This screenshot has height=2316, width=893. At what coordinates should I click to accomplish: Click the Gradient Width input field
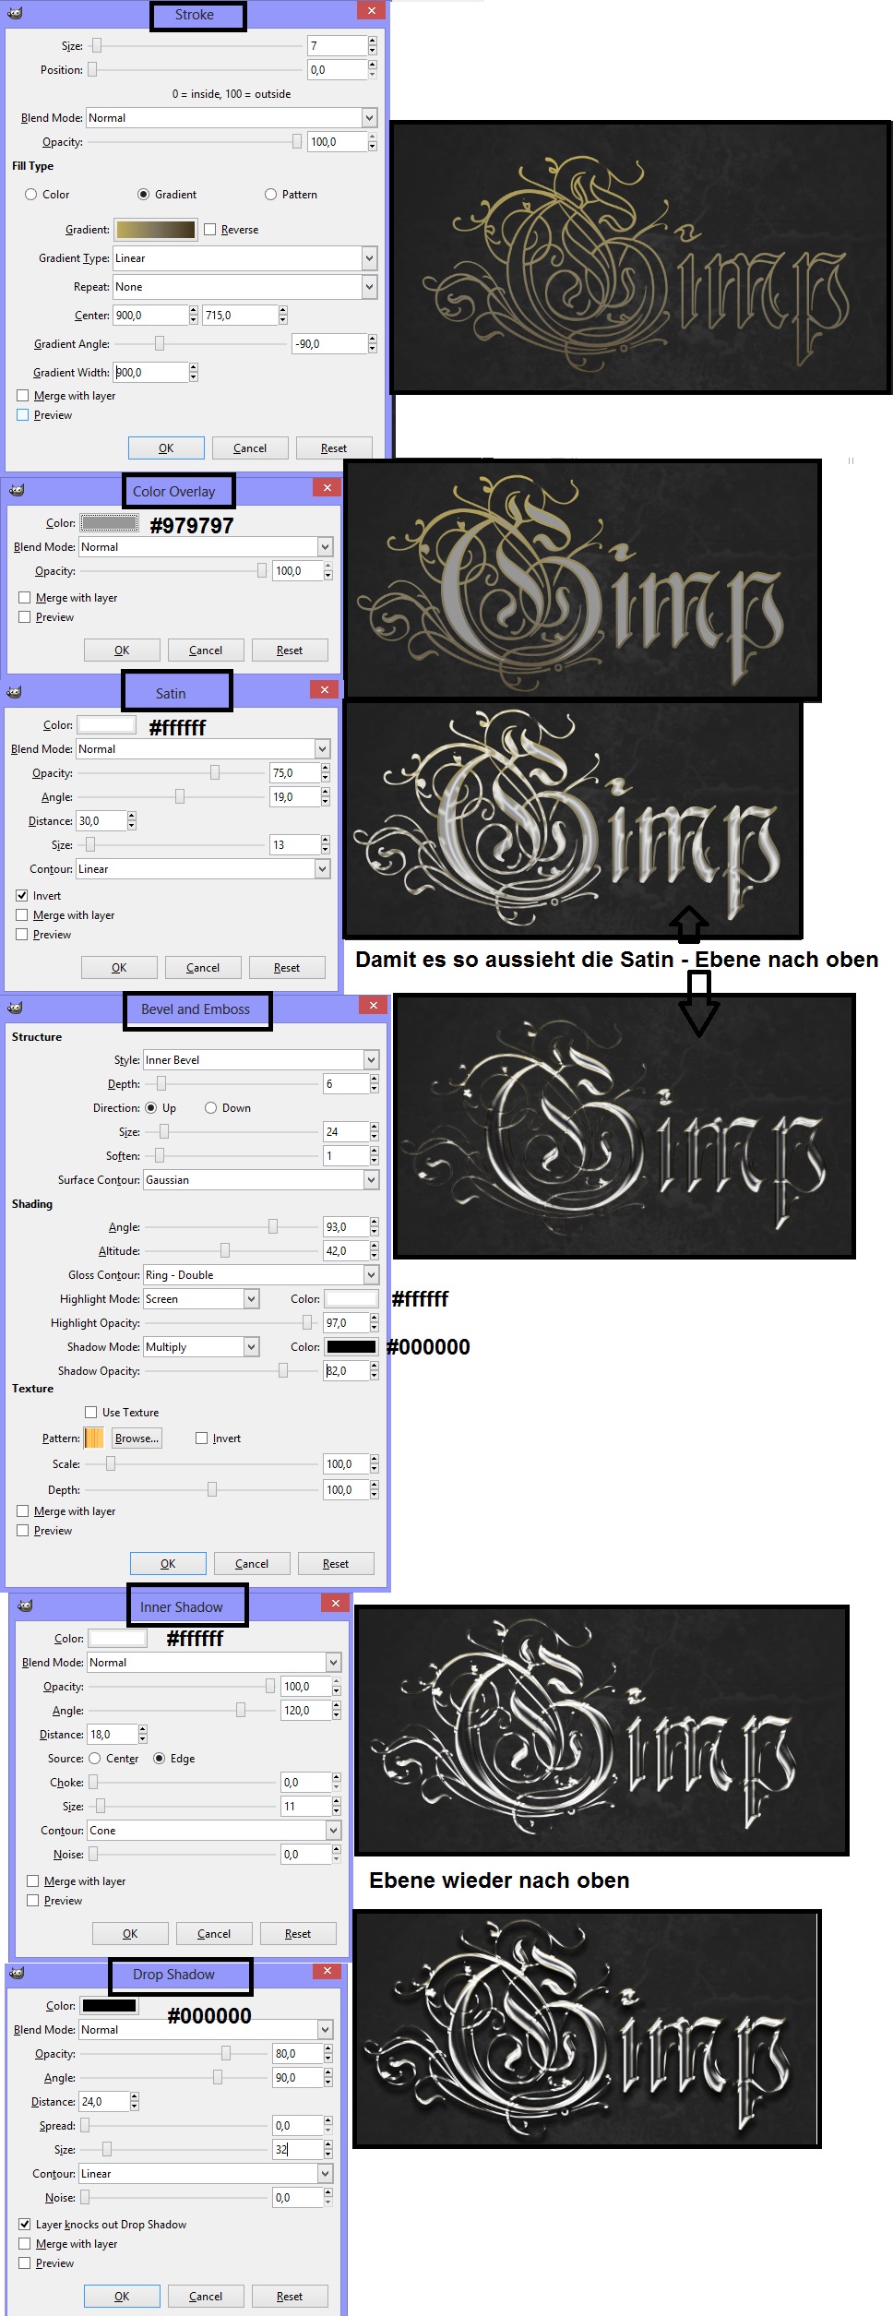point(150,373)
